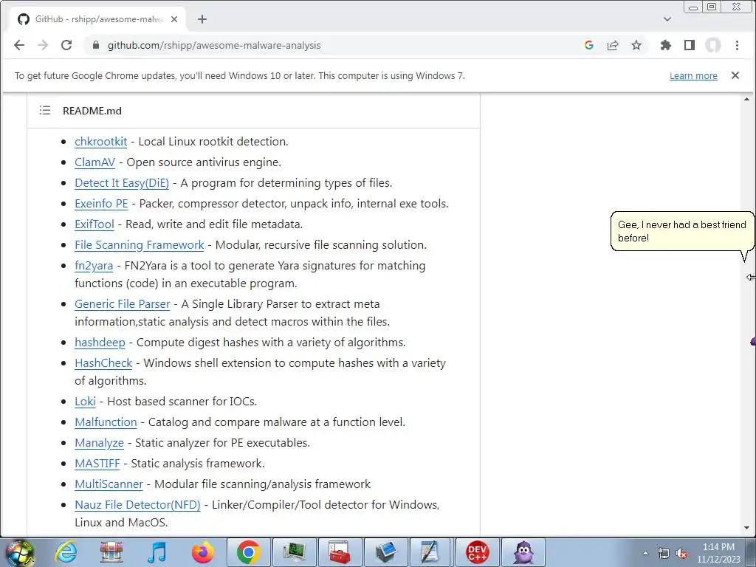The height and width of the screenshot is (567, 756).
Task: Share this page icon
Action: 613,45
